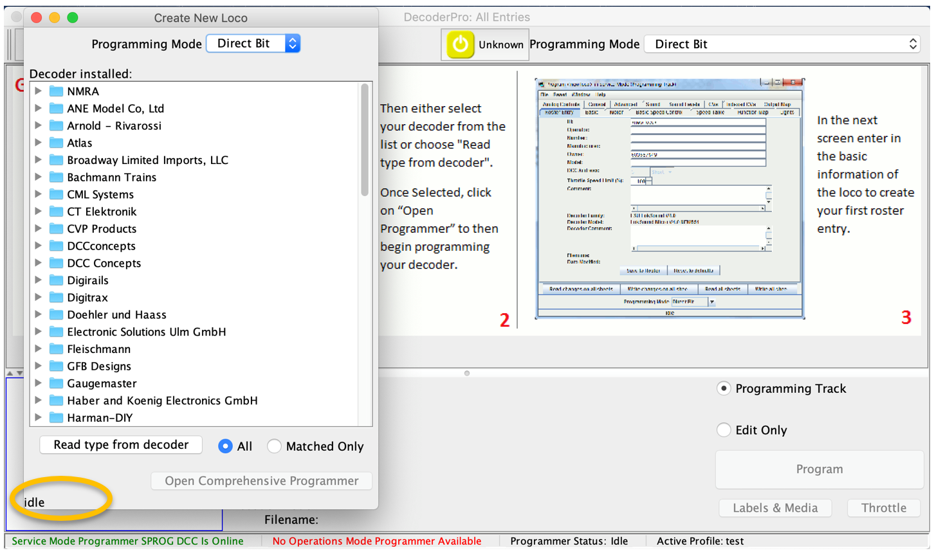The height and width of the screenshot is (553, 934).
Task: Open Programming Mode dropdown in Create New Loco
Action: click(x=253, y=44)
